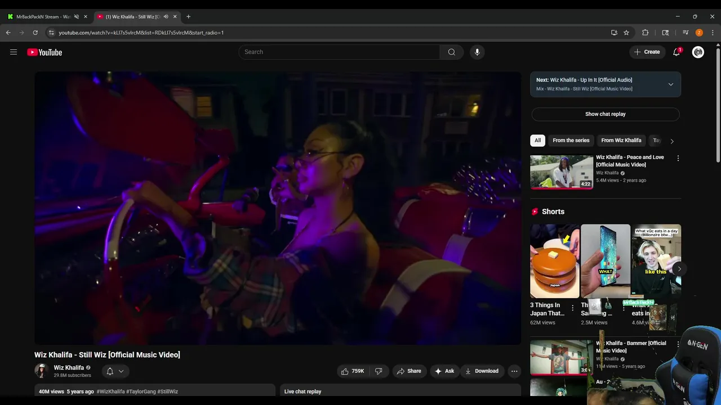Close the MrBackPackN Stream tab

click(86, 16)
